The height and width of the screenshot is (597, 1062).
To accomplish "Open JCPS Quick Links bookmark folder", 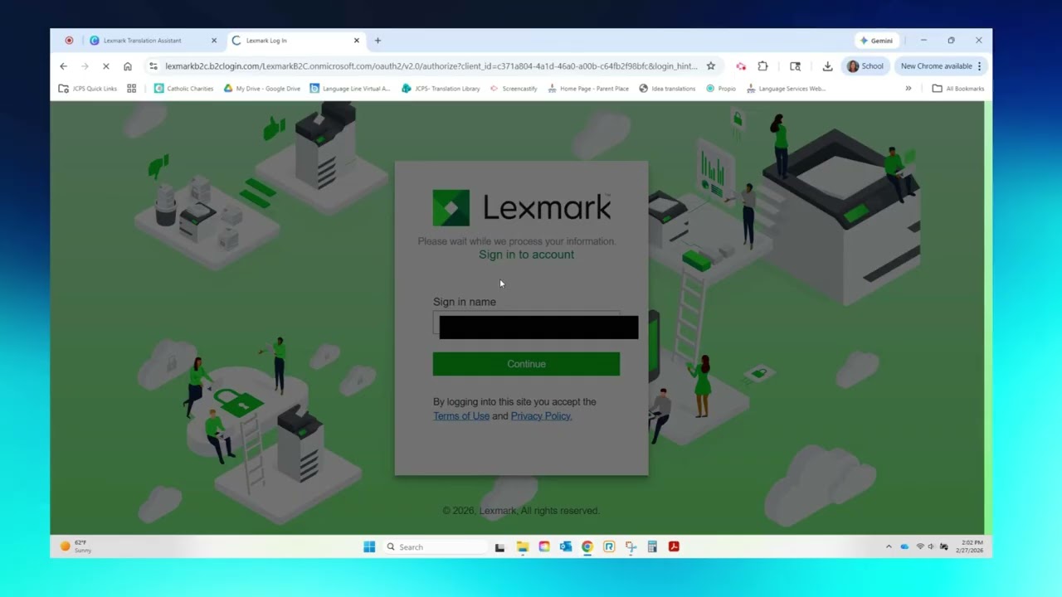I will (x=88, y=89).
